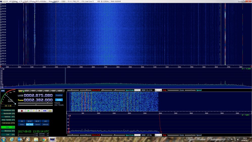
Task: Launch Internet Explorer from the taskbar
Action: click(12, 139)
